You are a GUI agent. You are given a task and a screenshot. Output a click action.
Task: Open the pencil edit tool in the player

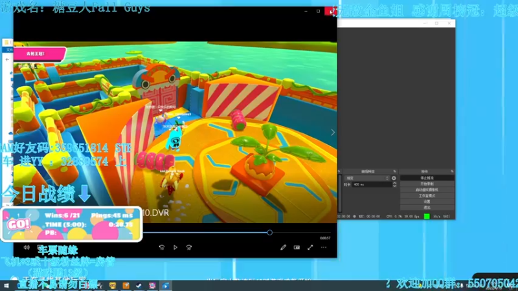(283, 248)
